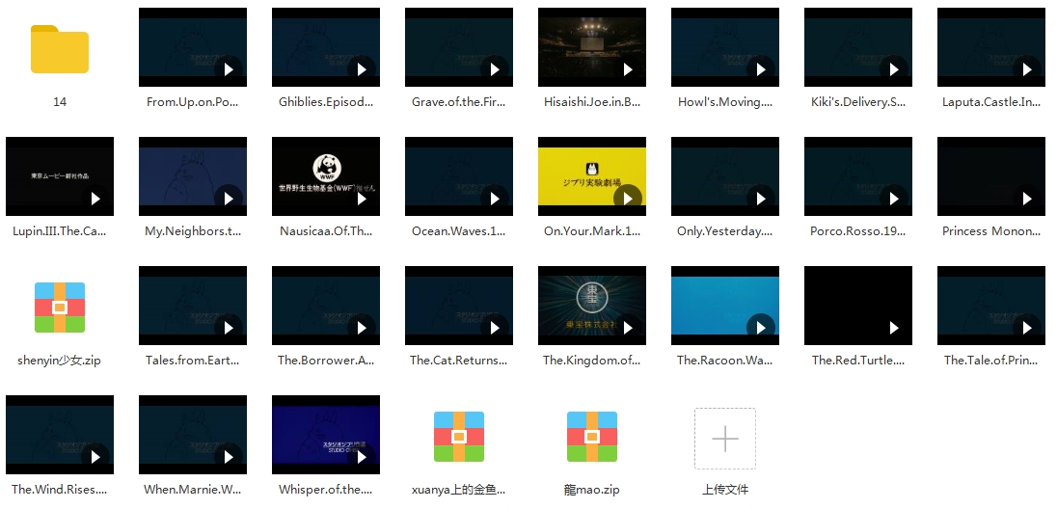Play the Laputa.Castle.In... video

(991, 47)
